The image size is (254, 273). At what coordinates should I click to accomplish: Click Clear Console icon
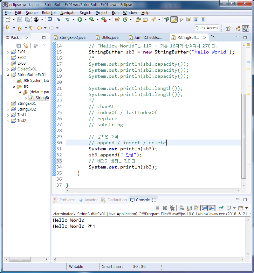pos(182,208)
